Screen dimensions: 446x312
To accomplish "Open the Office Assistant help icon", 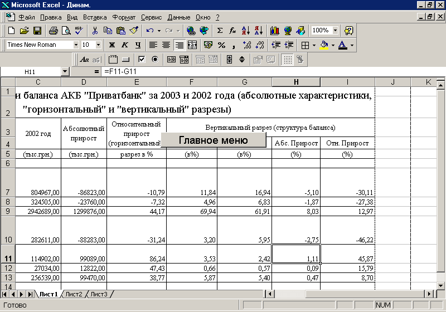I will pyautogui.click(x=348, y=31).
